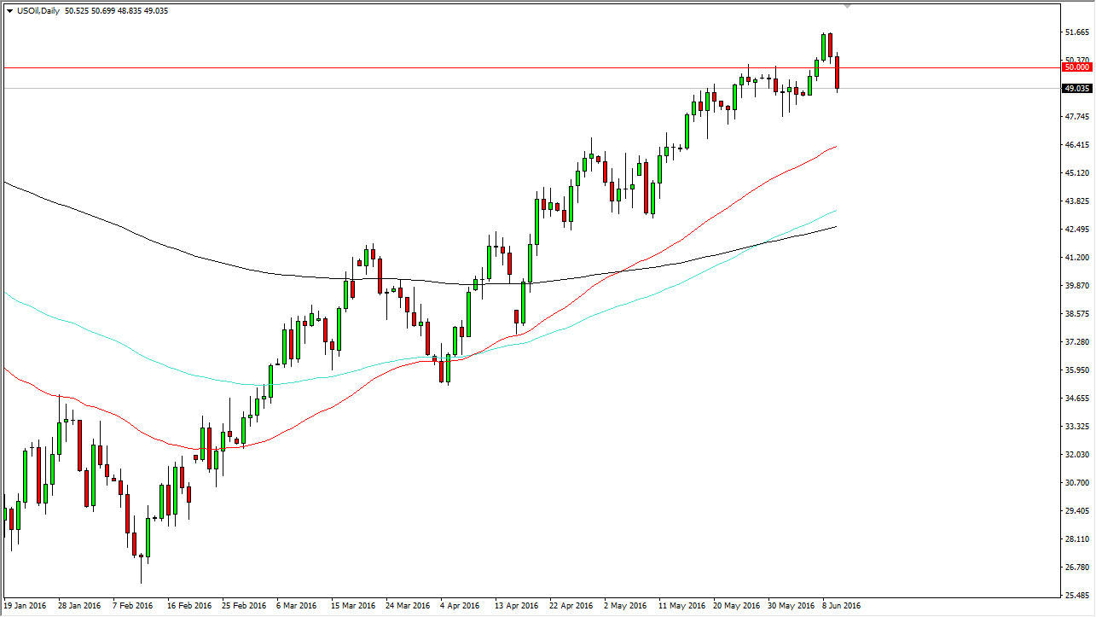Click the 47.745 price axis label

tap(1078, 117)
